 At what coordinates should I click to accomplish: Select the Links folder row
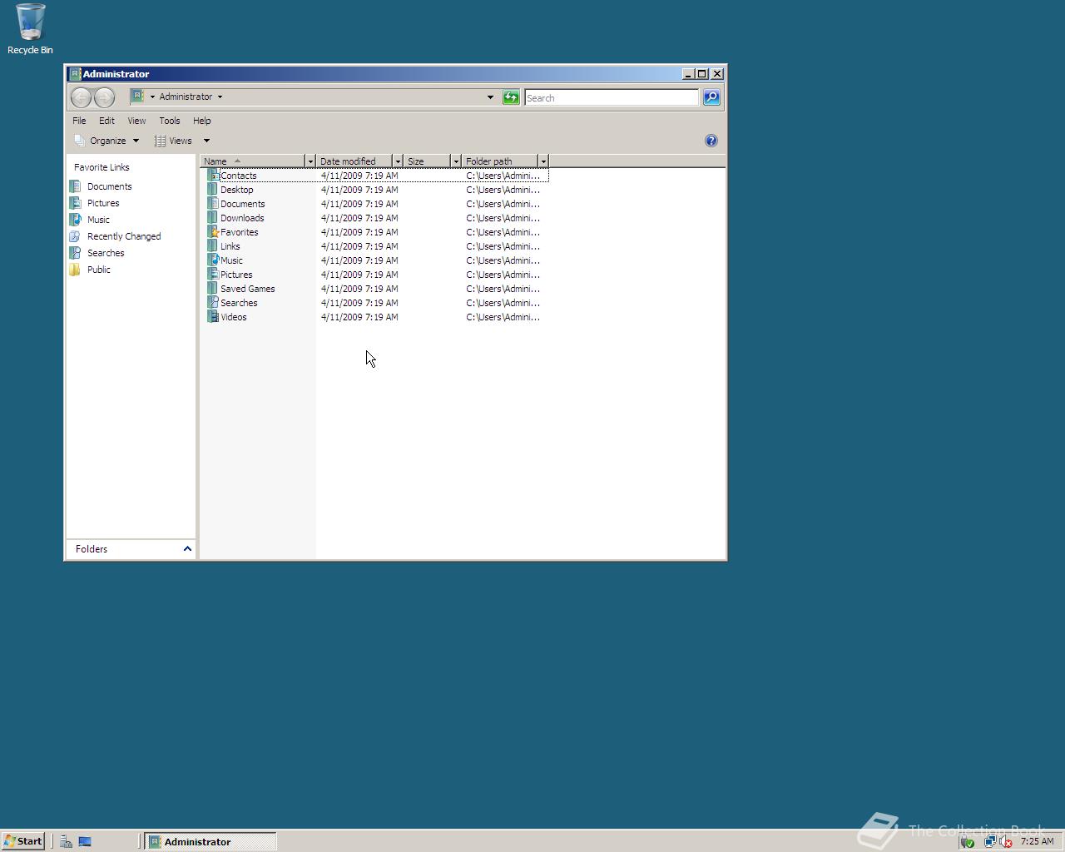(x=377, y=246)
